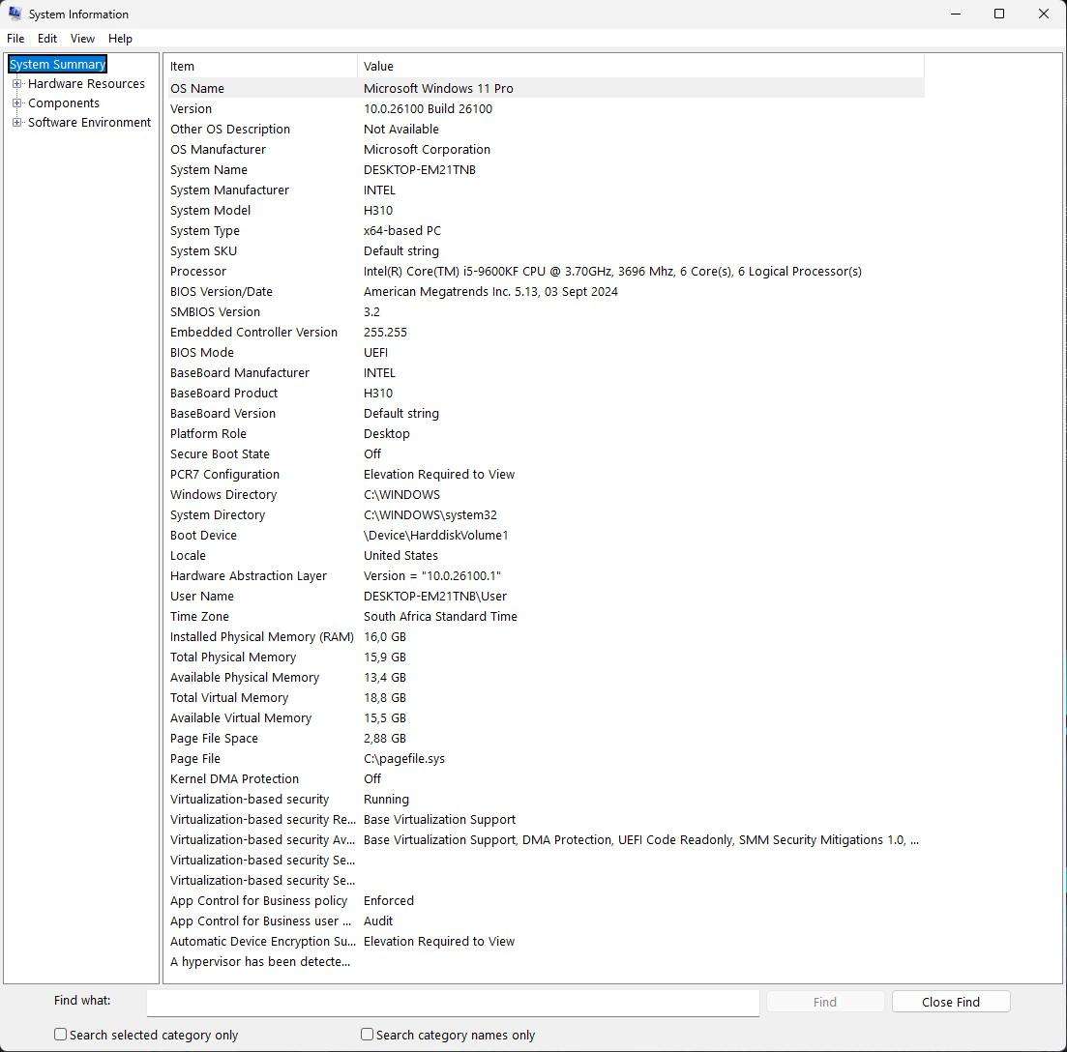Click the Close Find button
1067x1052 pixels.
(x=950, y=1001)
